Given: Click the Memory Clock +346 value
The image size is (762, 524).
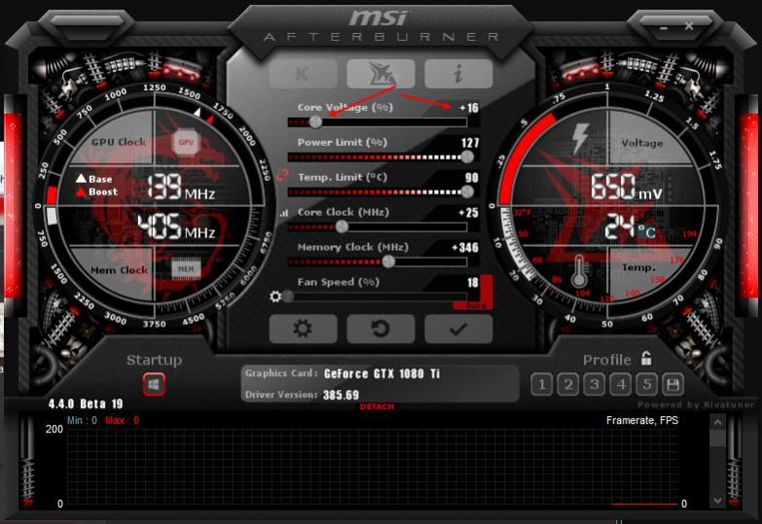Looking at the screenshot, I should pos(465,248).
